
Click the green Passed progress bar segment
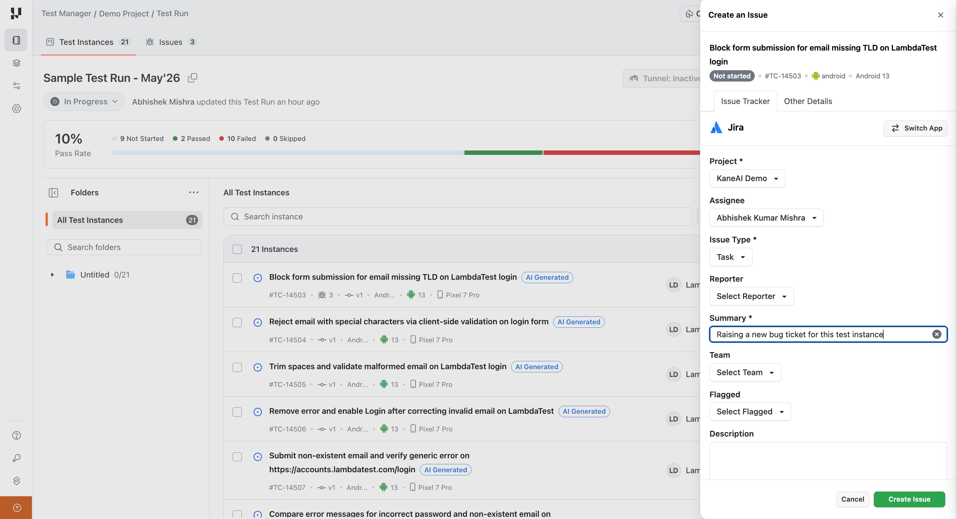point(503,153)
